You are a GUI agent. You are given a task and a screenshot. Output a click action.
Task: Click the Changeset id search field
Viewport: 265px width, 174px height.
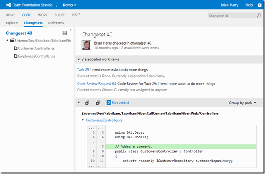coord(231,16)
